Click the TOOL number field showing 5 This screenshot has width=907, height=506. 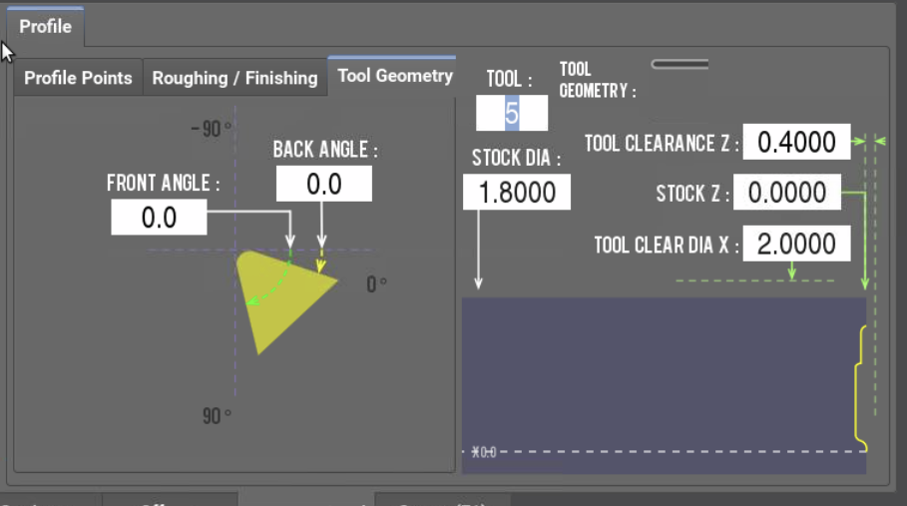[511, 113]
